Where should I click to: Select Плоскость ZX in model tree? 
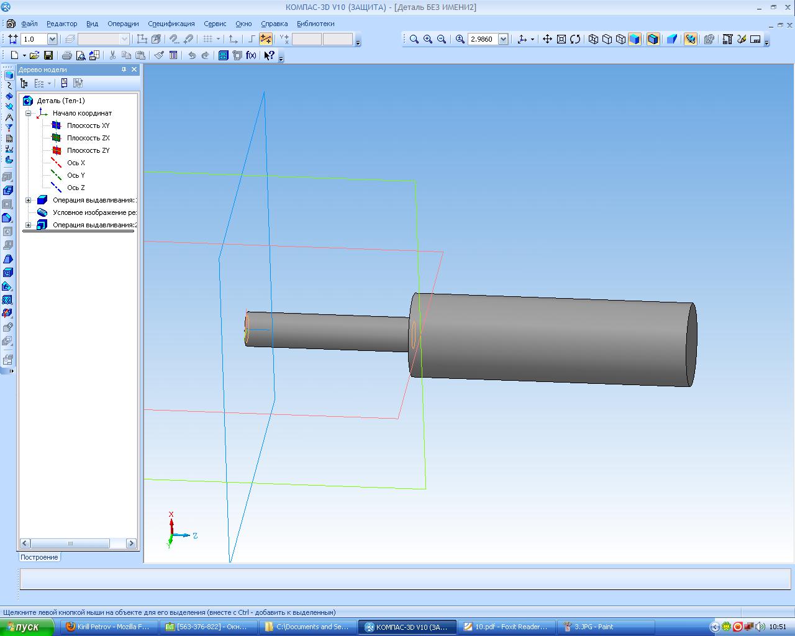click(x=88, y=138)
